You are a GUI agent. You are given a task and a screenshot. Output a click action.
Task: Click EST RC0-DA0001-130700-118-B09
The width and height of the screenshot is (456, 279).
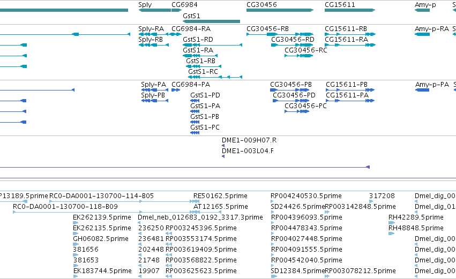coord(65,207)
